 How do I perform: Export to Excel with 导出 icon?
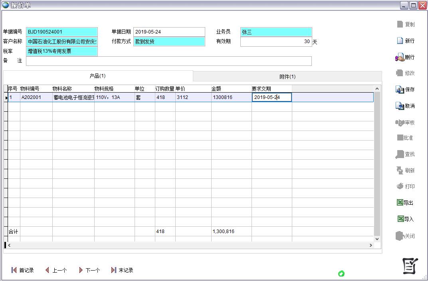pos(400,203)
